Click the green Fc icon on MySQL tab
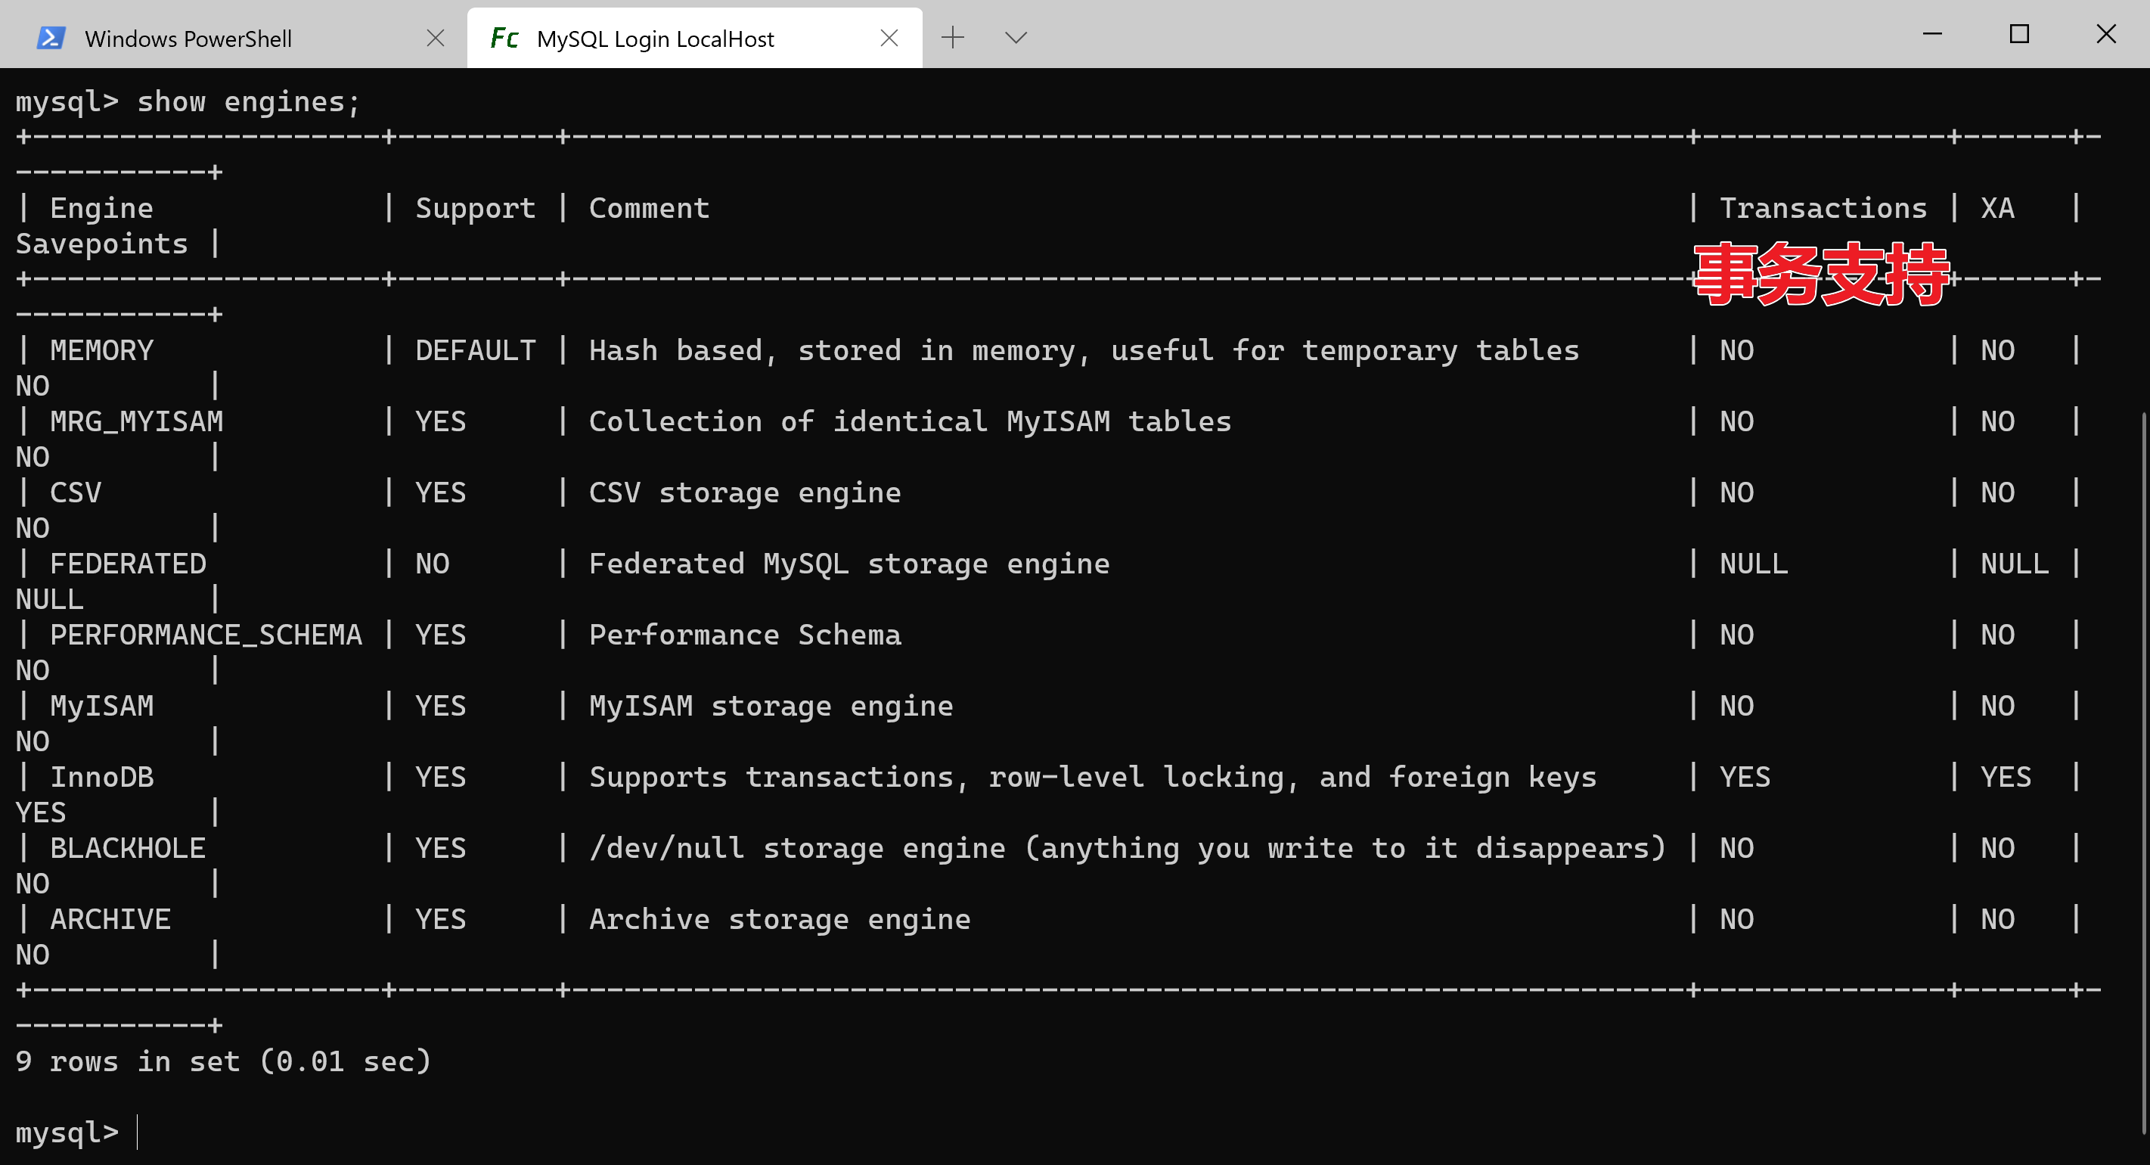This screenshot has height=1165, width=2150. click(x=504, y=39)
